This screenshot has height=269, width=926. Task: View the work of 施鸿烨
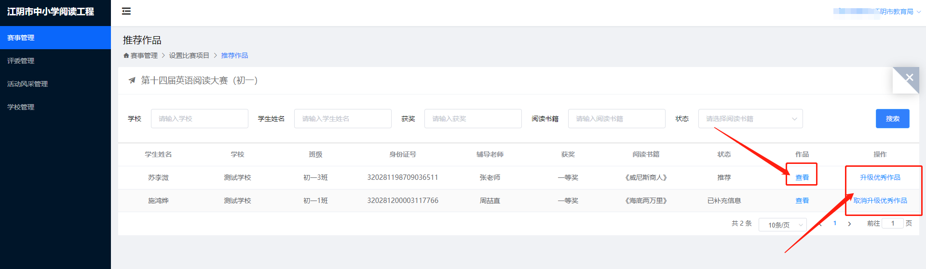[802, 201]
